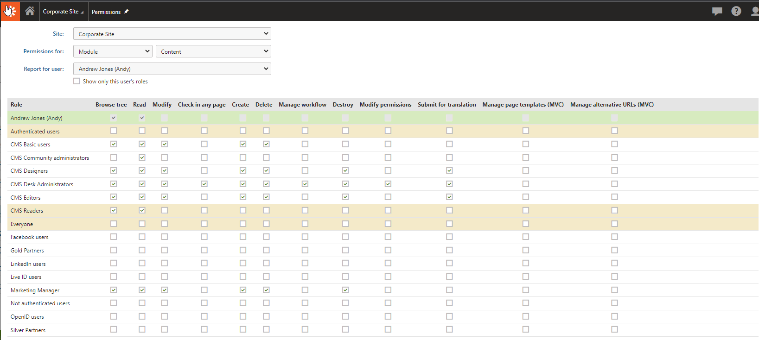Open the chat support bubble icon
Viewport: 759px width, 340px height.
(x=717, y=11)
